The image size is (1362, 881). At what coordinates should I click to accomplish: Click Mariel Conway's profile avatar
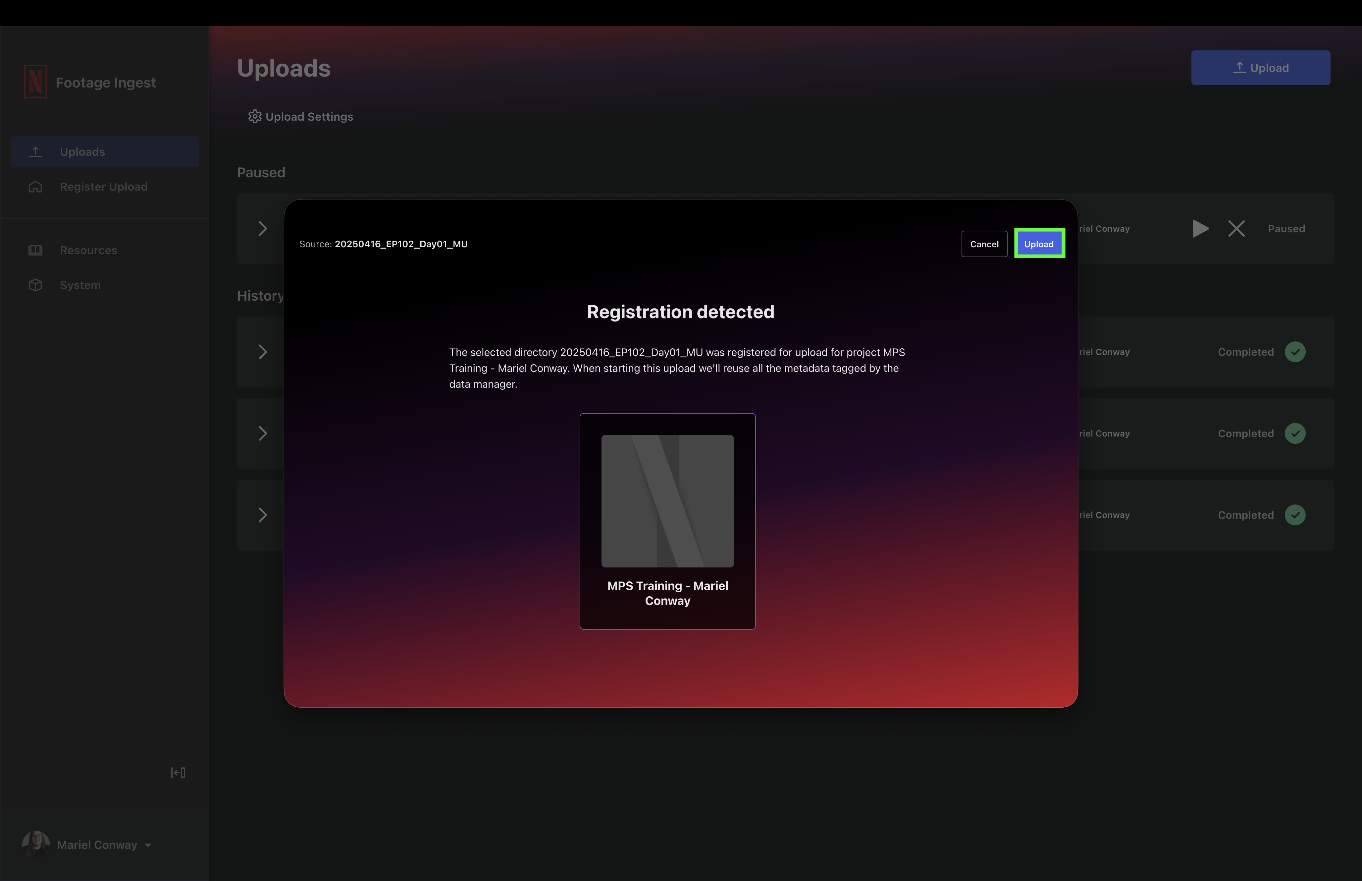pyautogui.click(x=35, y=845)
